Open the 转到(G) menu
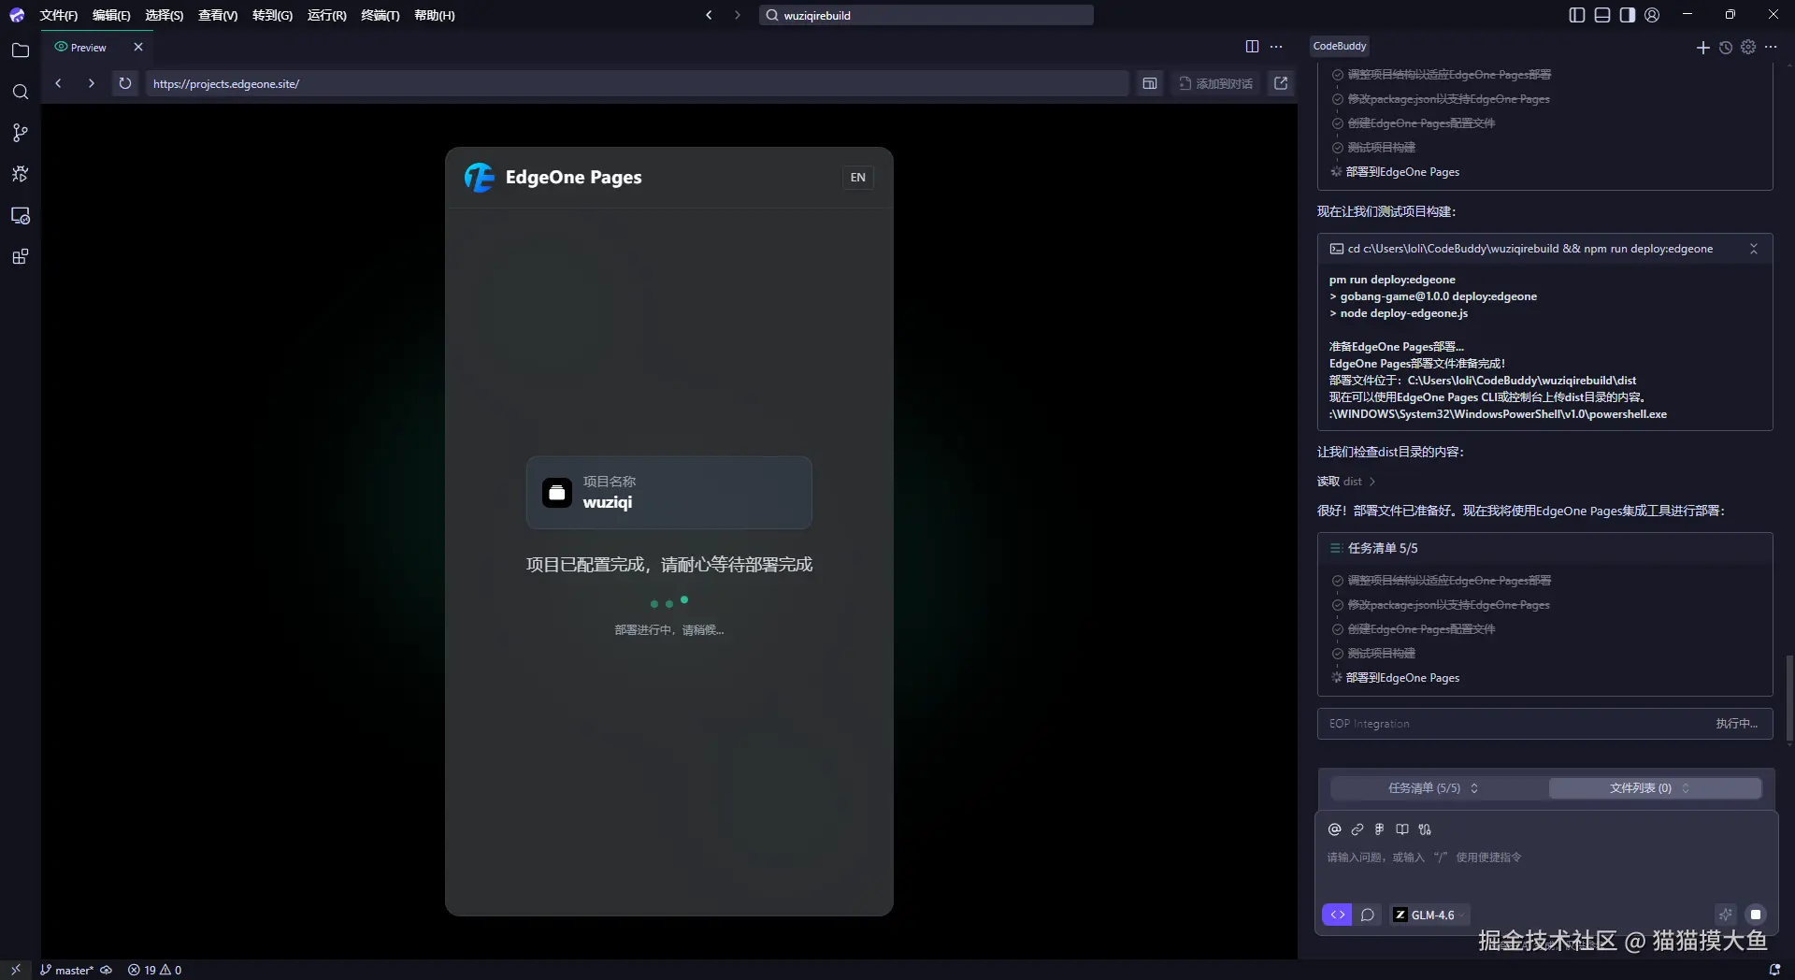1795x980 pixels. click(x=272, y=15)
